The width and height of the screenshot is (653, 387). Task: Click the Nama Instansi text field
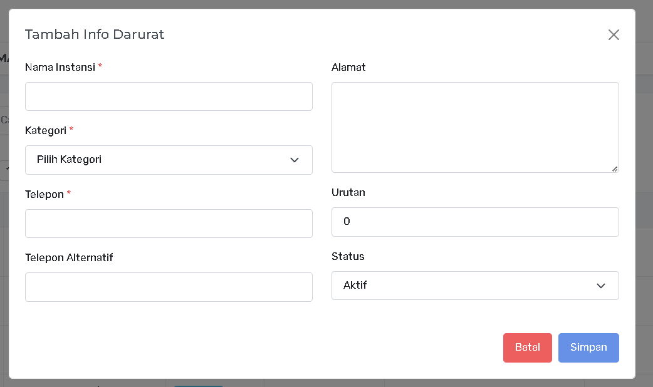pos(169,96)
